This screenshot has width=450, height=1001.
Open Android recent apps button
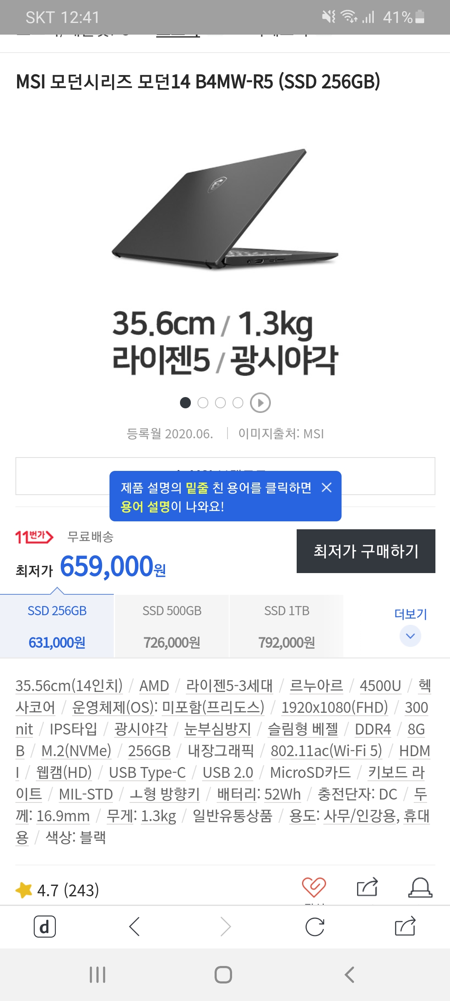click(97, 975)
